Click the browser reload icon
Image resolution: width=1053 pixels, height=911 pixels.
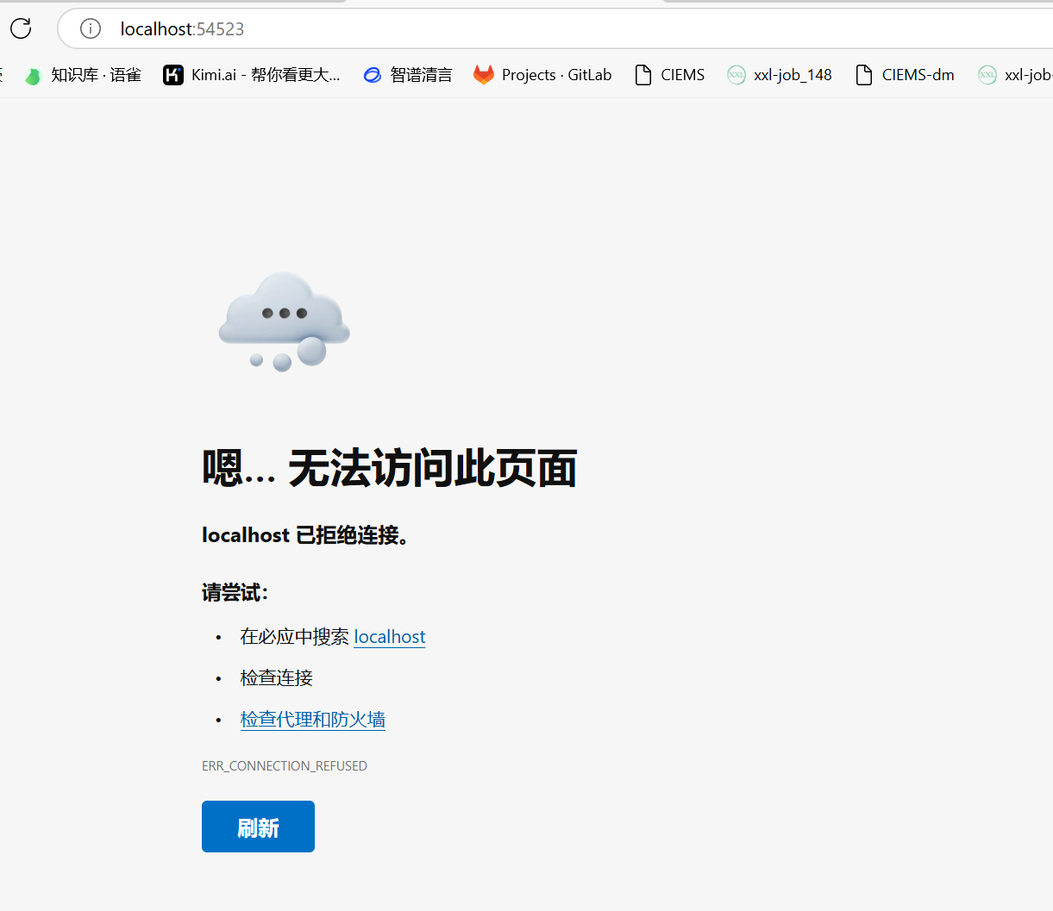point(21,28)
